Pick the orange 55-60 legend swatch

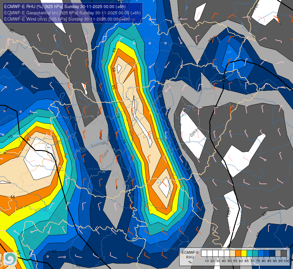pyautogui.click(x=238, y=253)
